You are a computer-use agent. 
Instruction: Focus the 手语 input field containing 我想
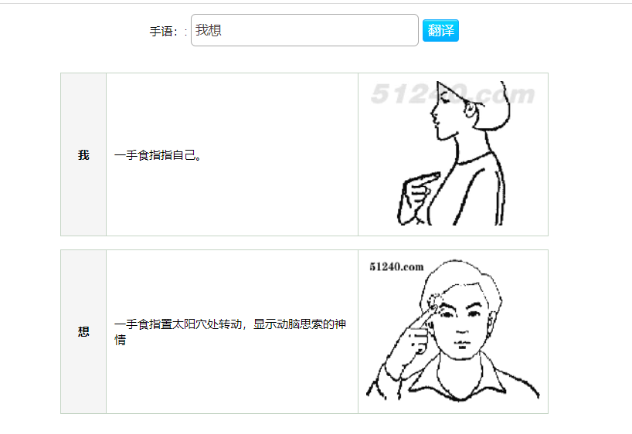pyautogui.click(x=304, y=30)
